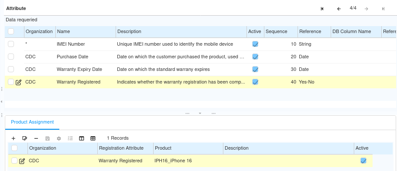Select the CDC product assignment row checkbox
This screenshot has height=171, width=397.
click(x=14, y=161)
